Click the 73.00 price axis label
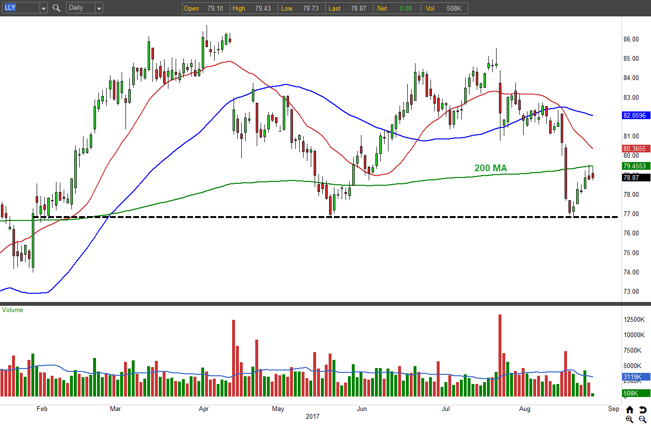The height and width of the screenshot is (424, 651). [632, 291]
